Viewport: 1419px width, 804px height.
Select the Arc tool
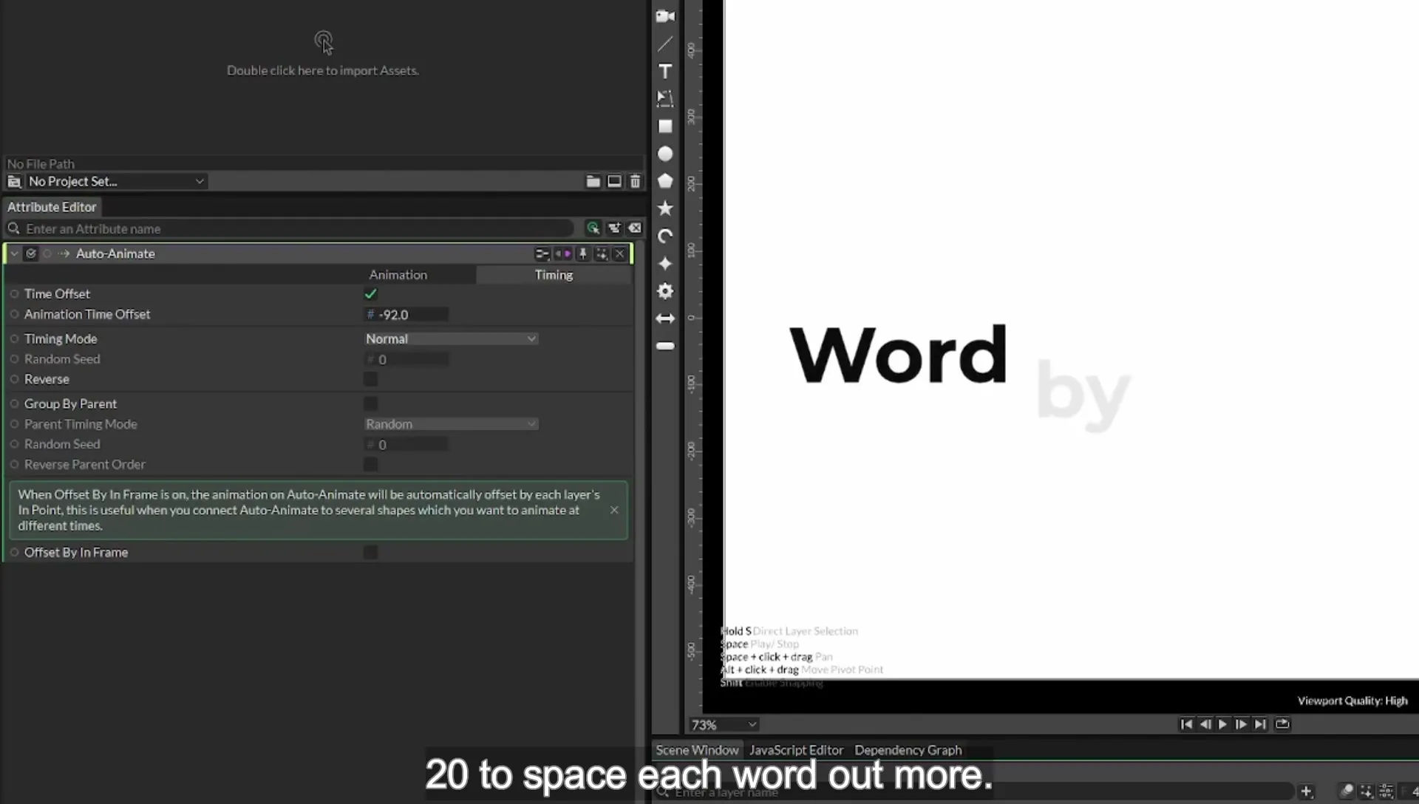coord(665,236)
